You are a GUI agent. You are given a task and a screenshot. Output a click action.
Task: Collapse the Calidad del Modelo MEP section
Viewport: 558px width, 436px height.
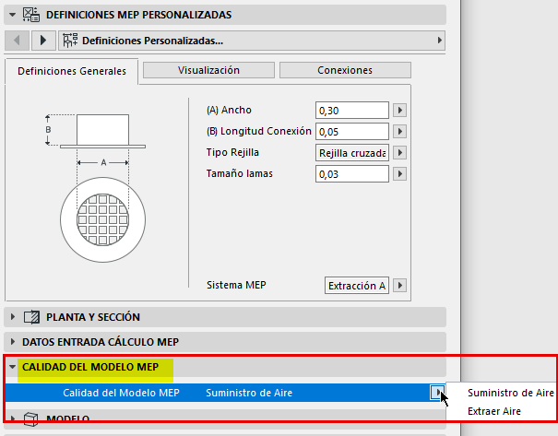coord(13,367)
